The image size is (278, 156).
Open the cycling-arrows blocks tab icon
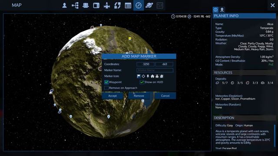coord(117,6)
